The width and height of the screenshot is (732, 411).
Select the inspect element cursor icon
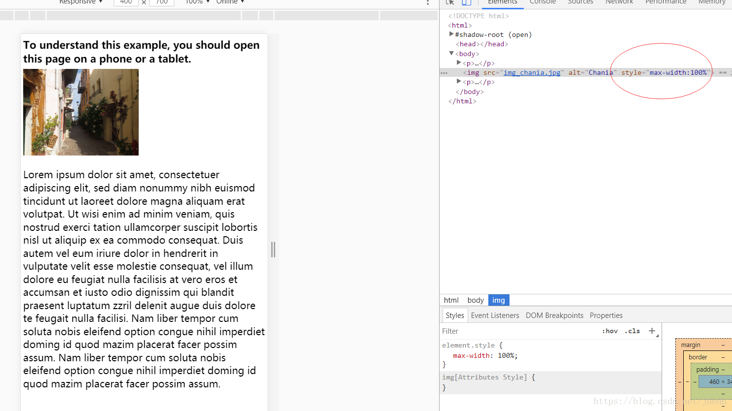pos(449,2)
